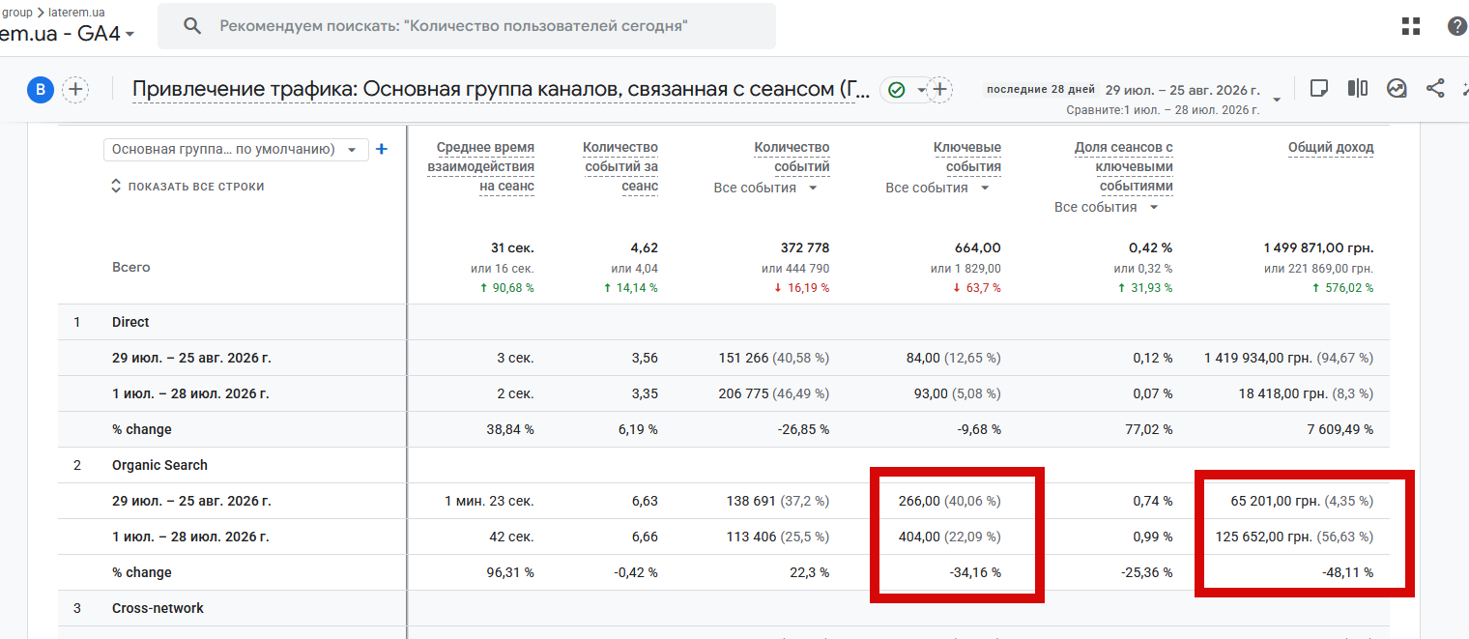Click the search field 'Рекомендуем поискать'
The height and width of the screenshot is (639, 1469).
467,26
